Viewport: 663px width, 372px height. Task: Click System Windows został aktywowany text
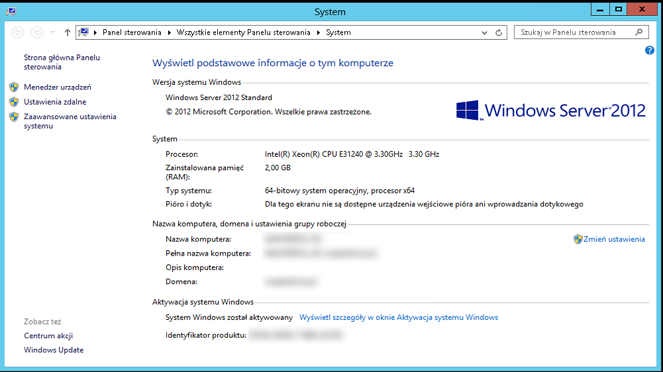[229, 318]
